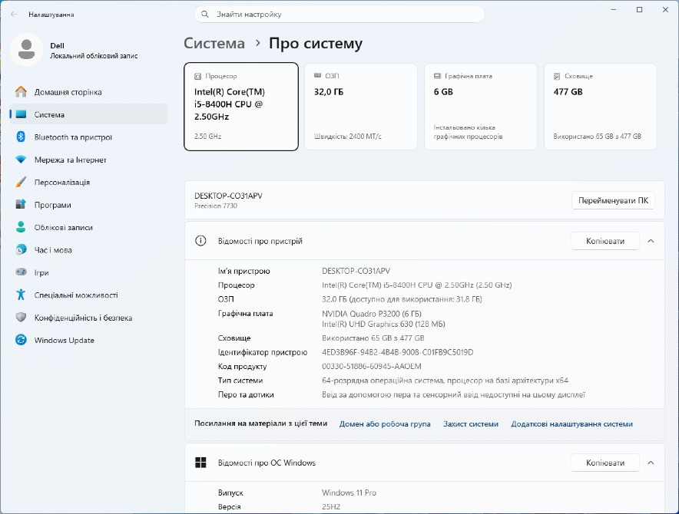This screenshot has width=679, height=514.
Task: Click the 32,0 ГБ доступно RAM value
Action: pos(402,299)
